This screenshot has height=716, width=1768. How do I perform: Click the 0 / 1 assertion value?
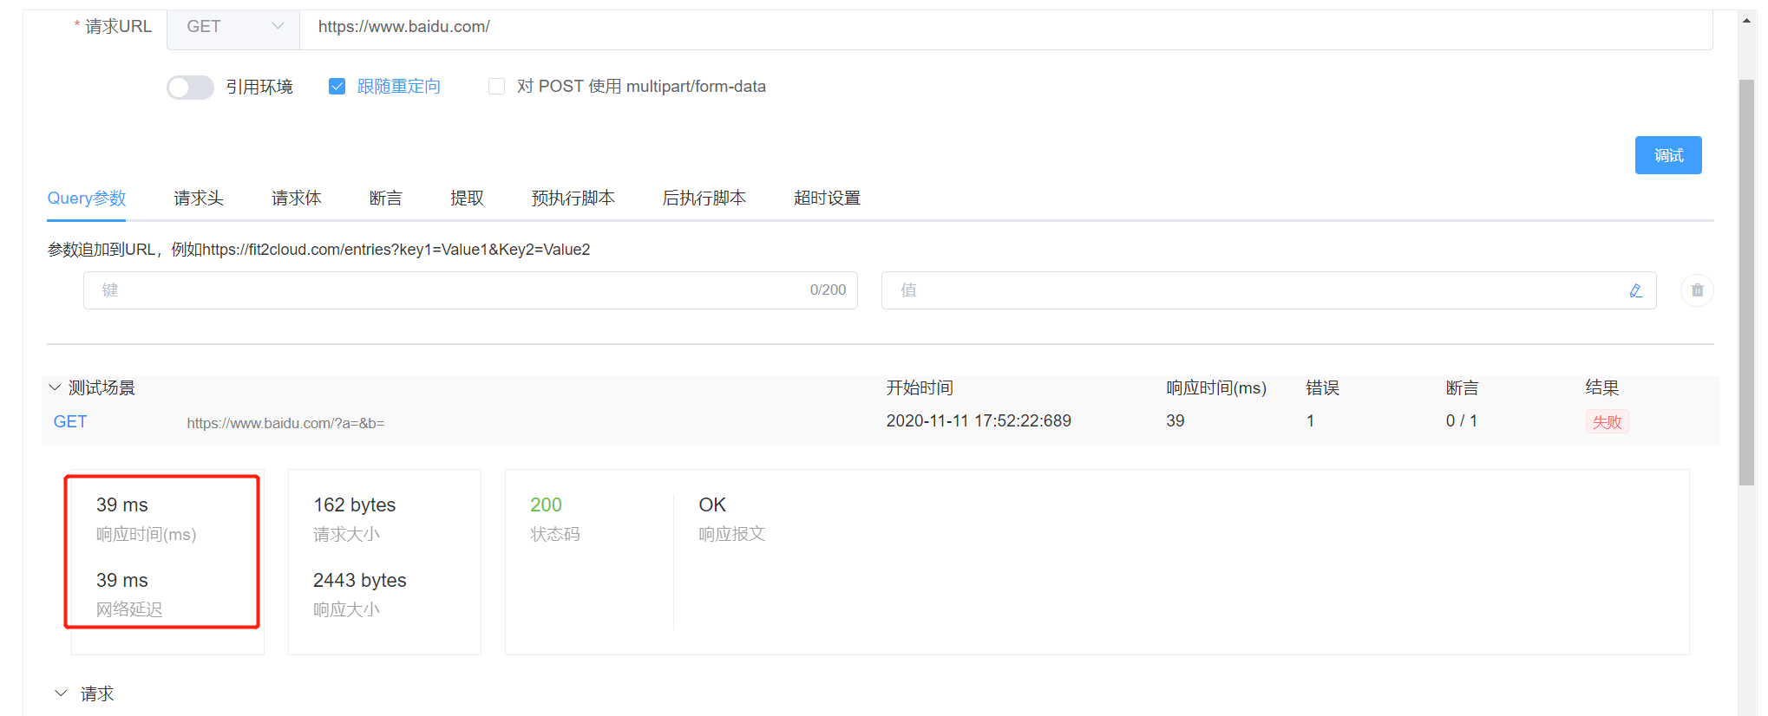[1462, 421]
